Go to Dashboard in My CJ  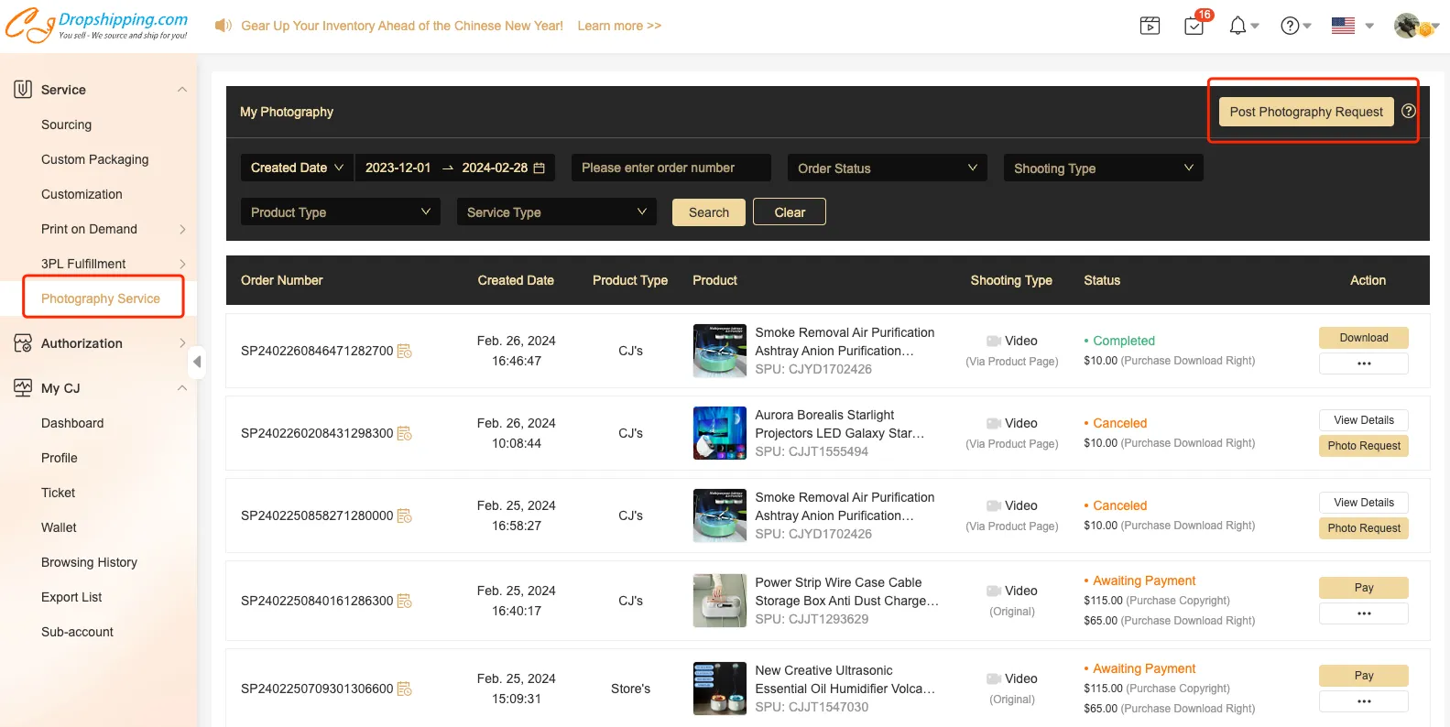click(x=72, y=423)
